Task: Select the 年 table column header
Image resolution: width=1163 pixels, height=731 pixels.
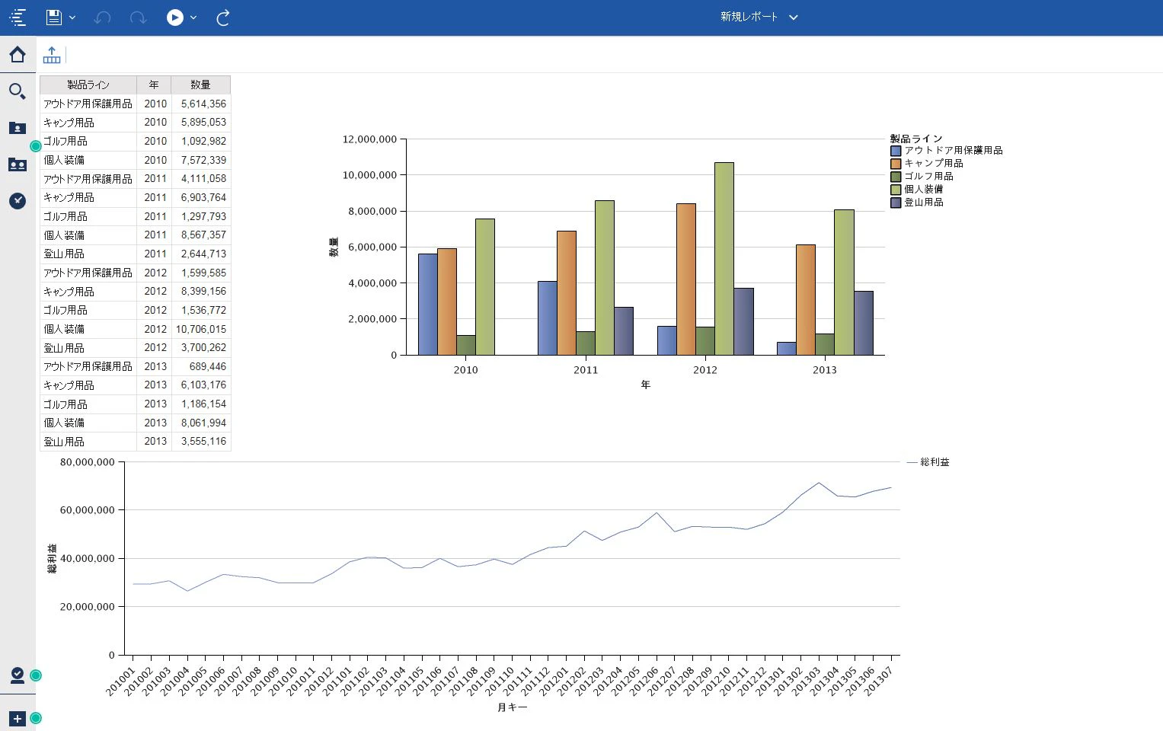Action: (154, 85)
